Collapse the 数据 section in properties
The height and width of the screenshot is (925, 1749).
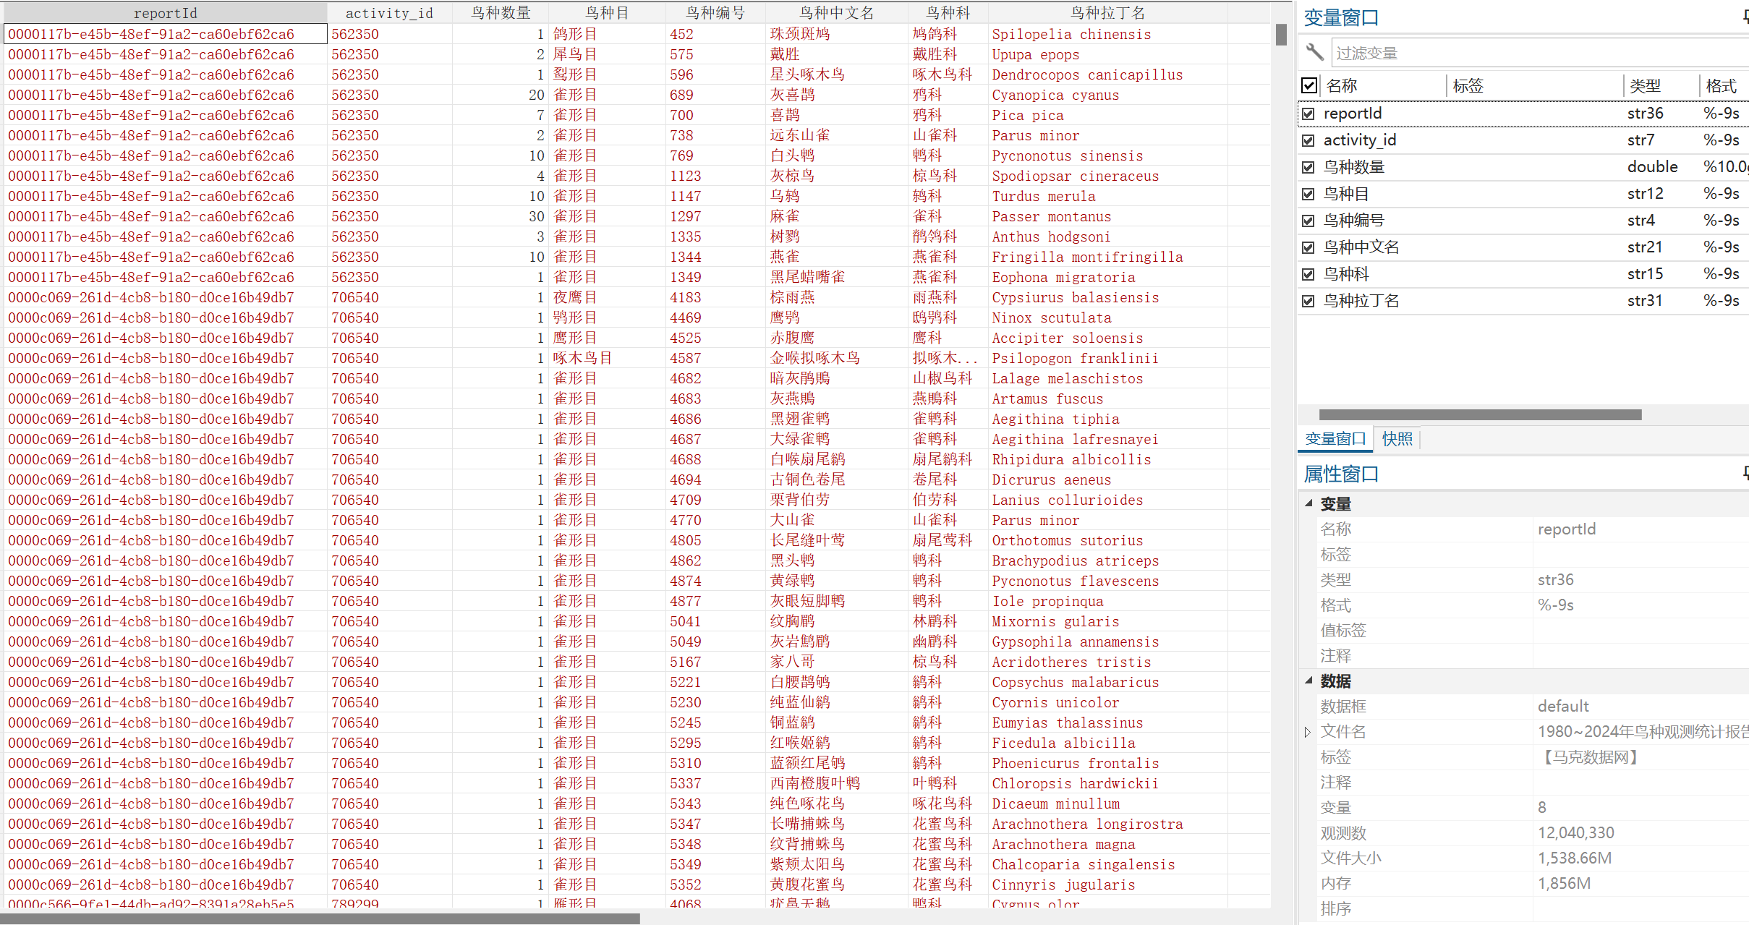pyautogui.click(x=1308, y=681)
